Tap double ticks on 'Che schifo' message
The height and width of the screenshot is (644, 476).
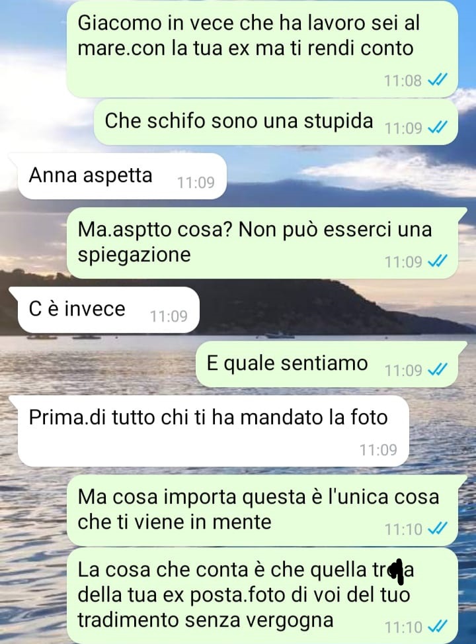[438, 128]
